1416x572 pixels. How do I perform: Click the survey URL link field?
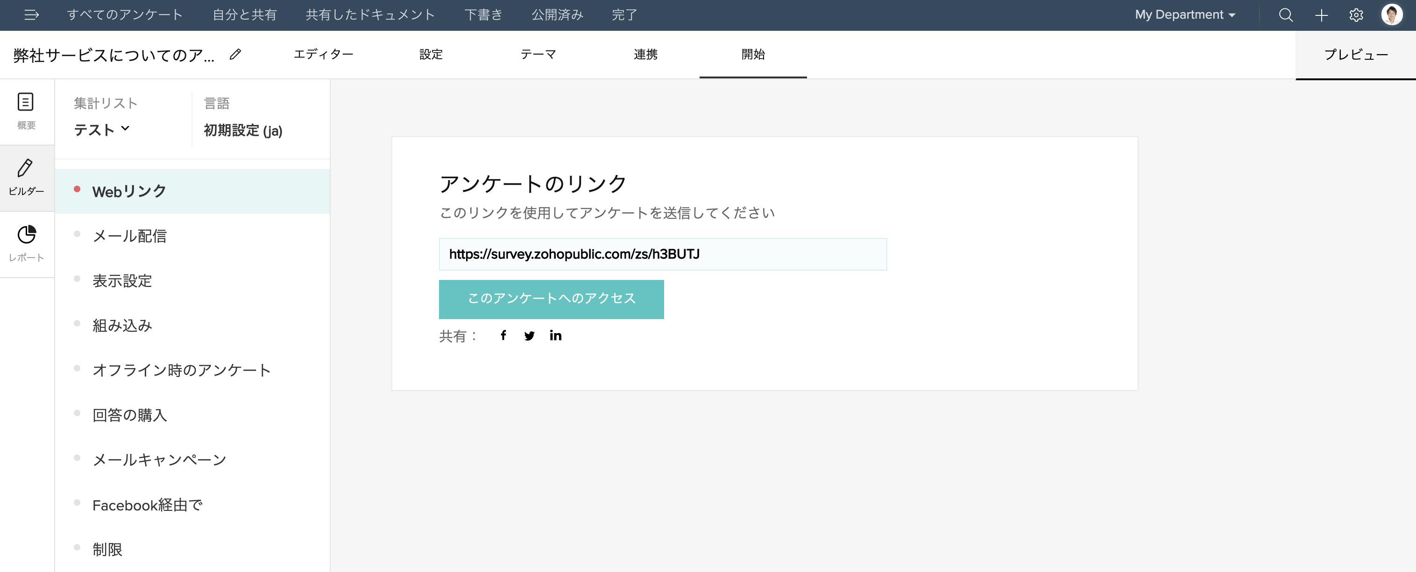[662, 254]
